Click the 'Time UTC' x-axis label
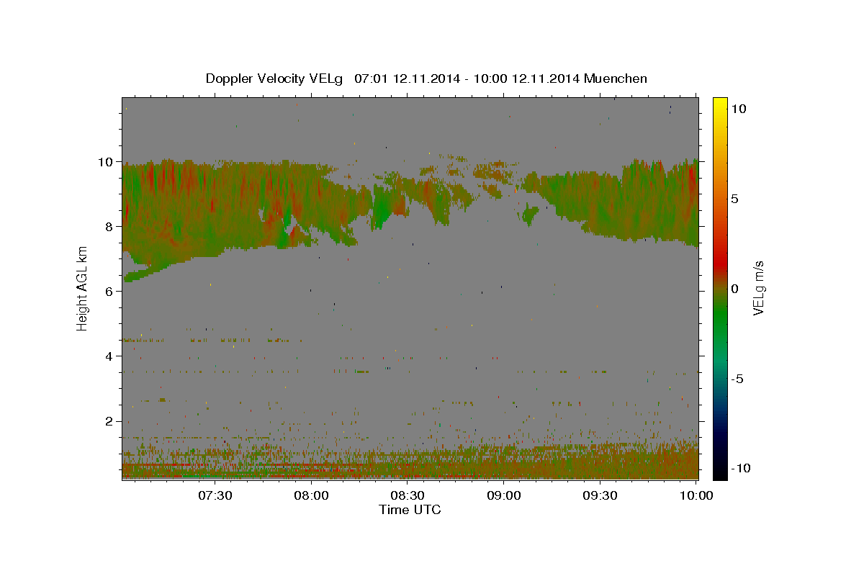 point(410,510)
